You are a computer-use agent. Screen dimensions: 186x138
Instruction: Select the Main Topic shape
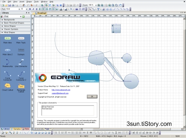tap(21, 40)
